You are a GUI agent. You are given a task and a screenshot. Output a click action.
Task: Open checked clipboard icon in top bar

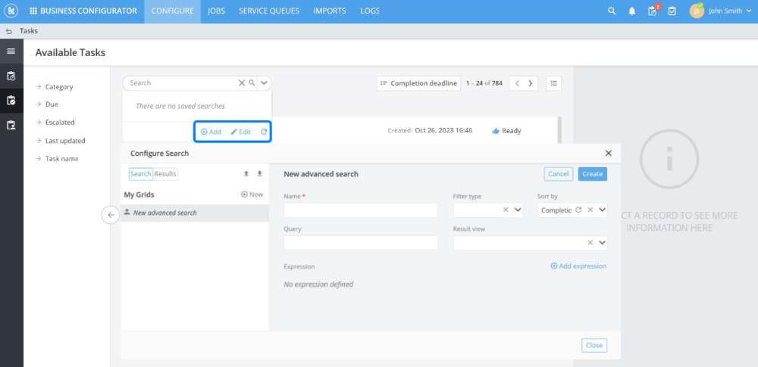click(672, 11)
